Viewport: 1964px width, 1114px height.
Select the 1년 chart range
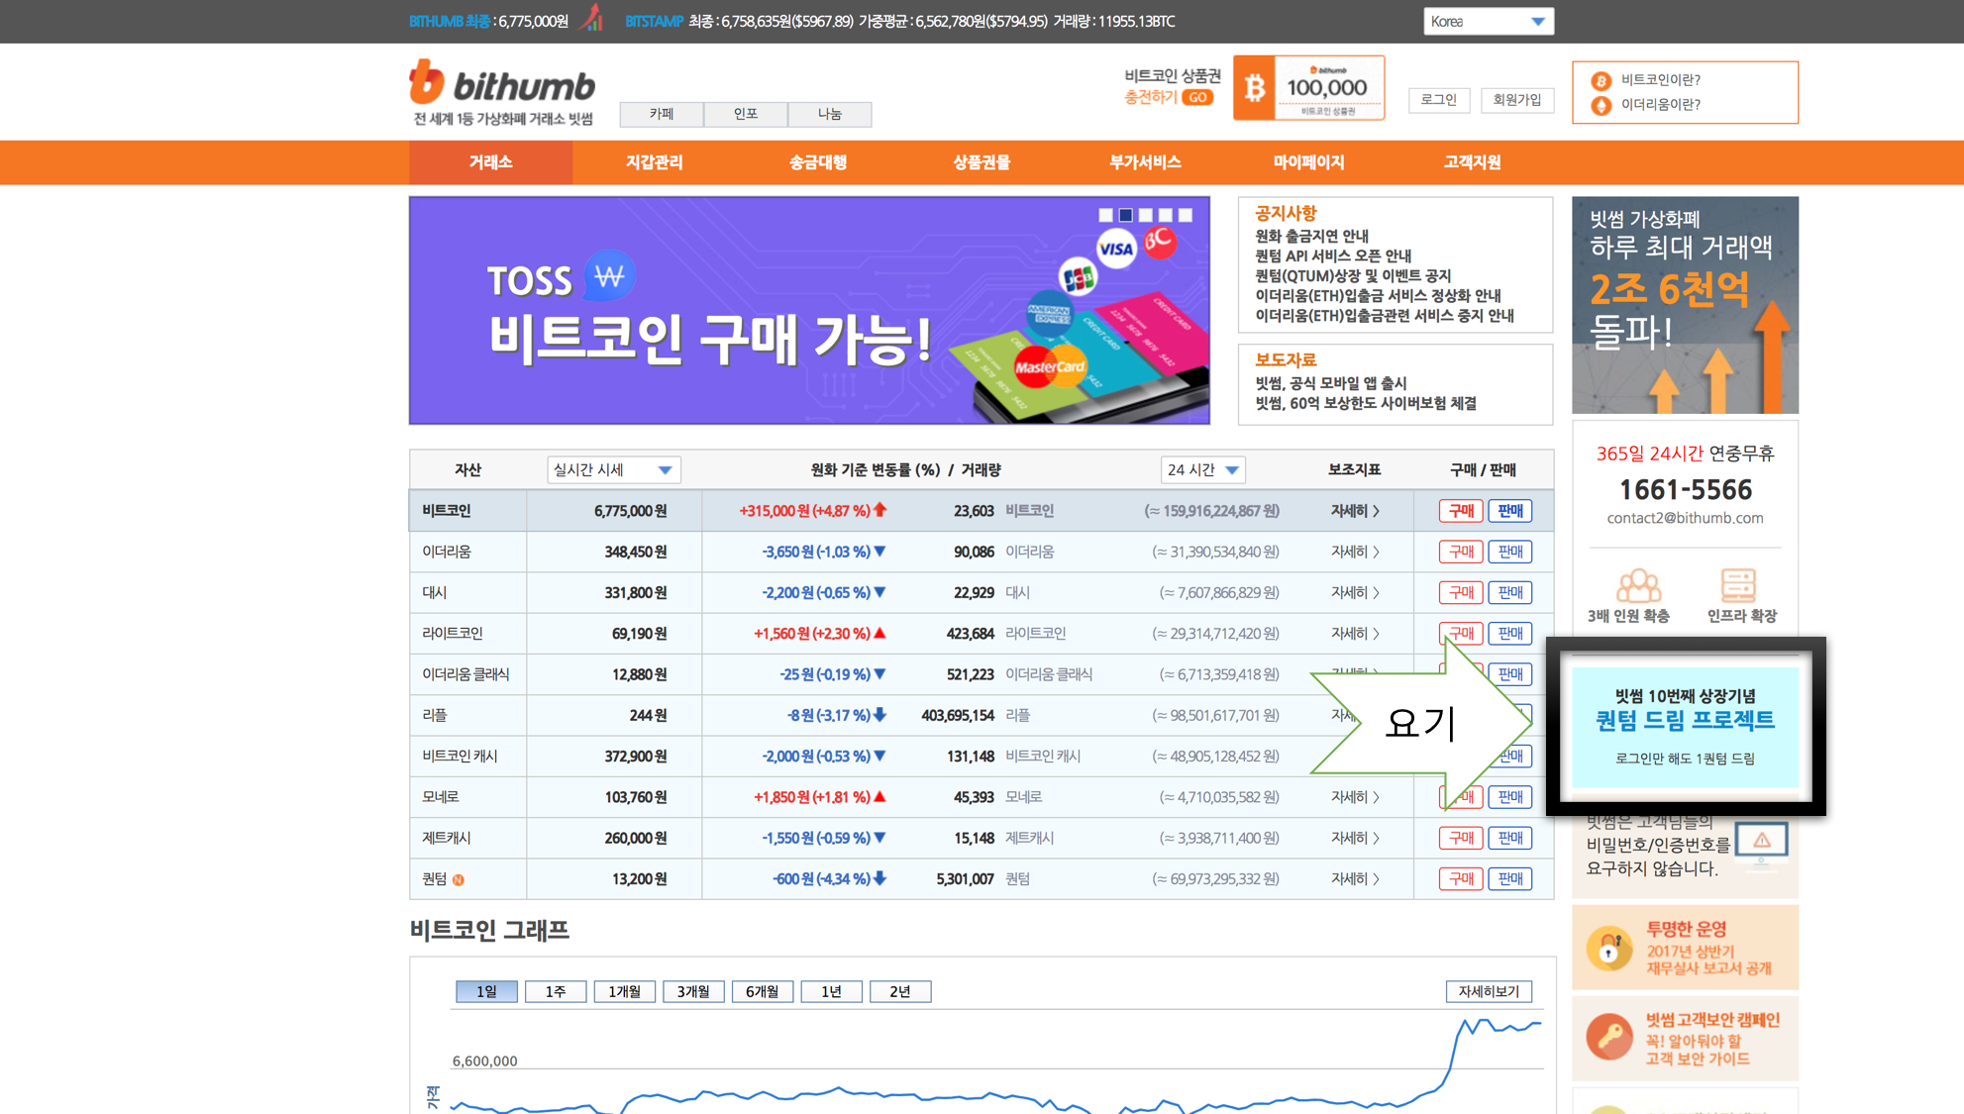pos(831,991)
